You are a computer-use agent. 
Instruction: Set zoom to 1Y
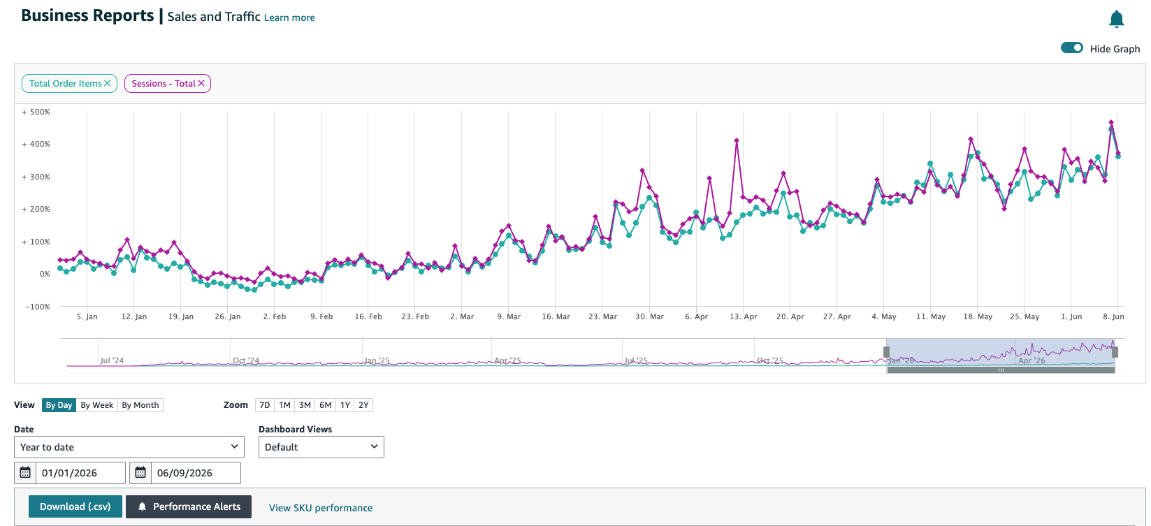point(345,405)
